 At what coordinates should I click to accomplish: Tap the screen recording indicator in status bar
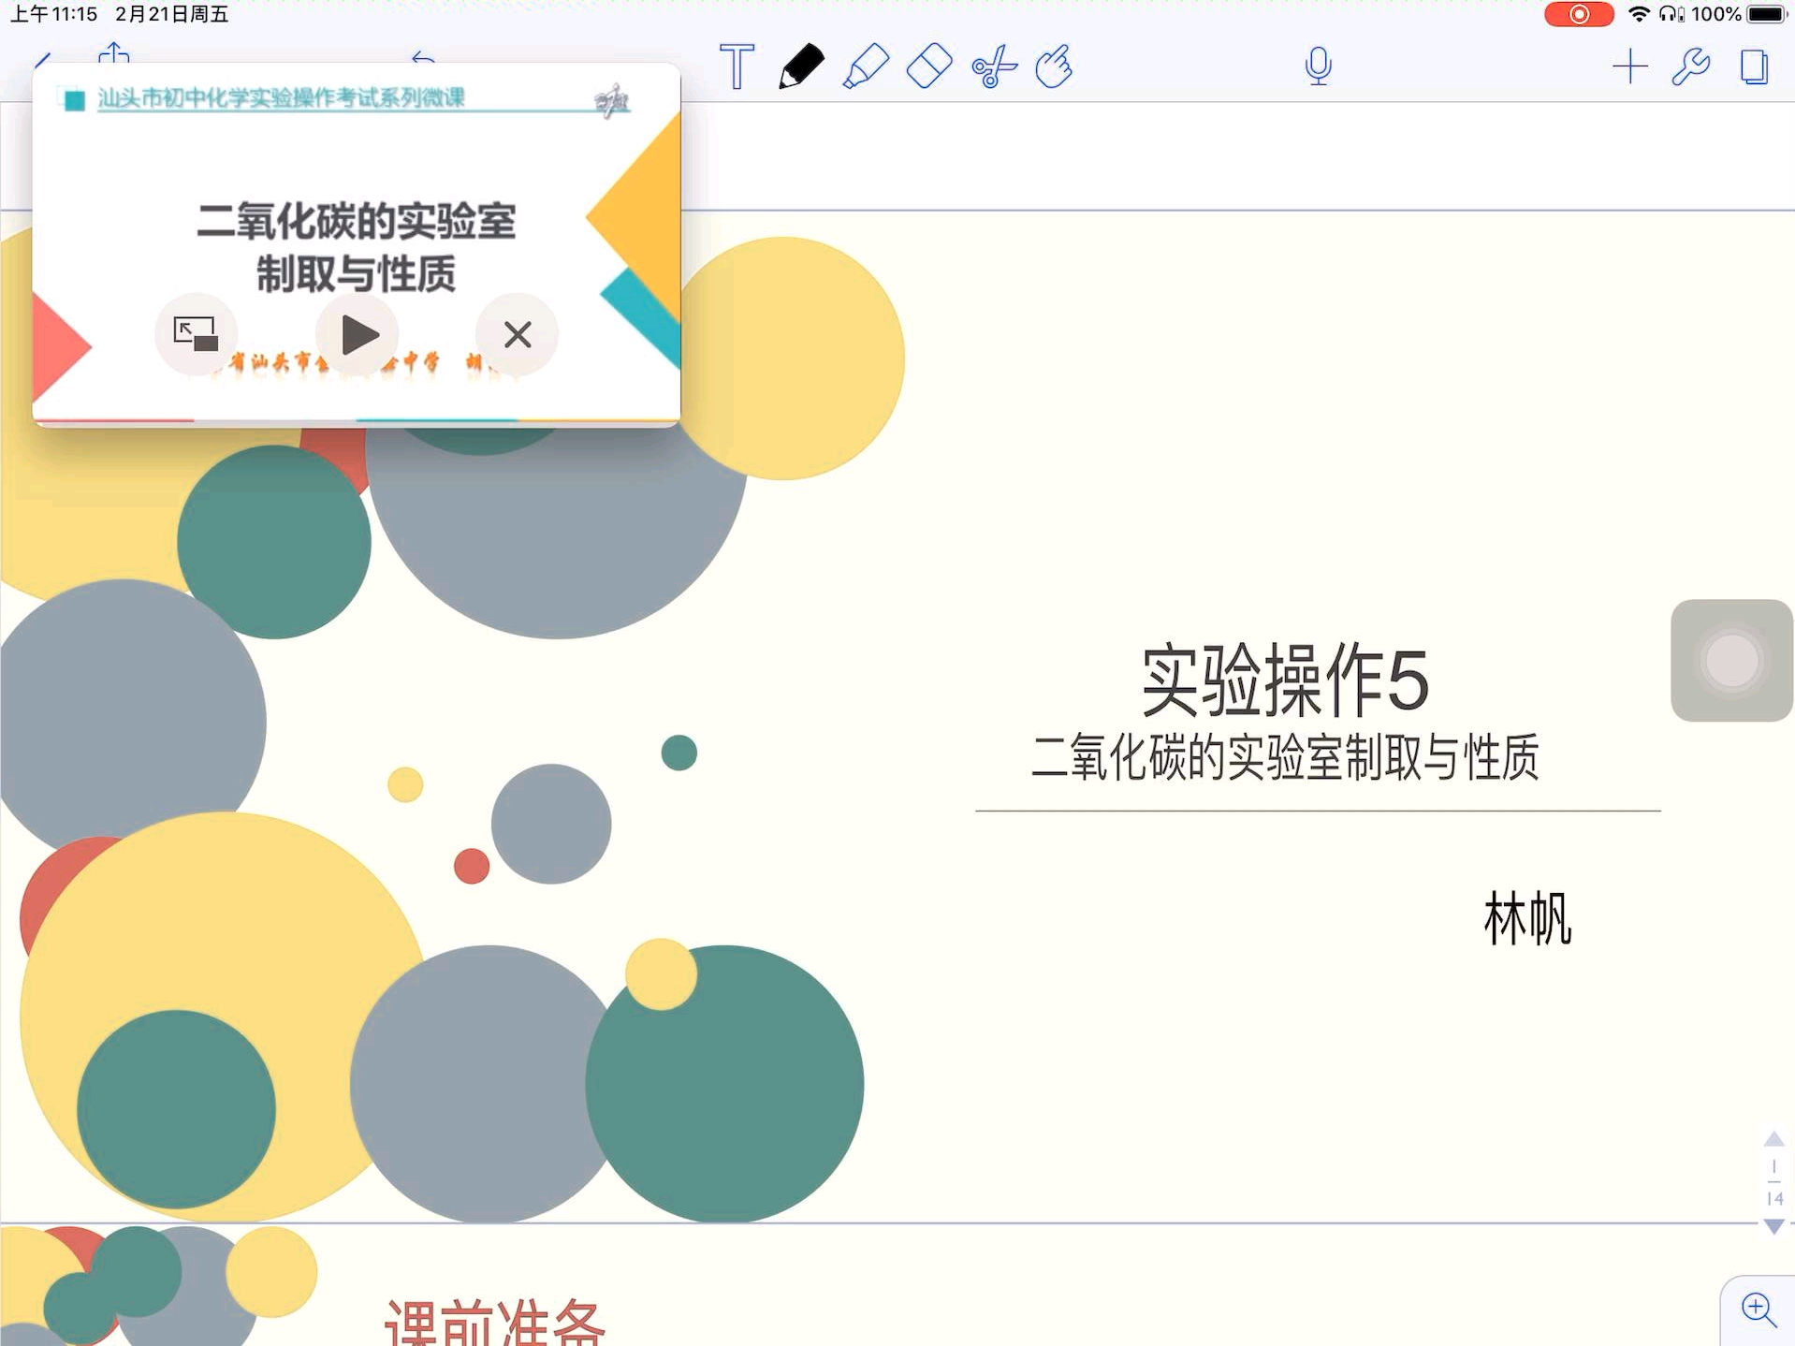(x=1579, y=14)
